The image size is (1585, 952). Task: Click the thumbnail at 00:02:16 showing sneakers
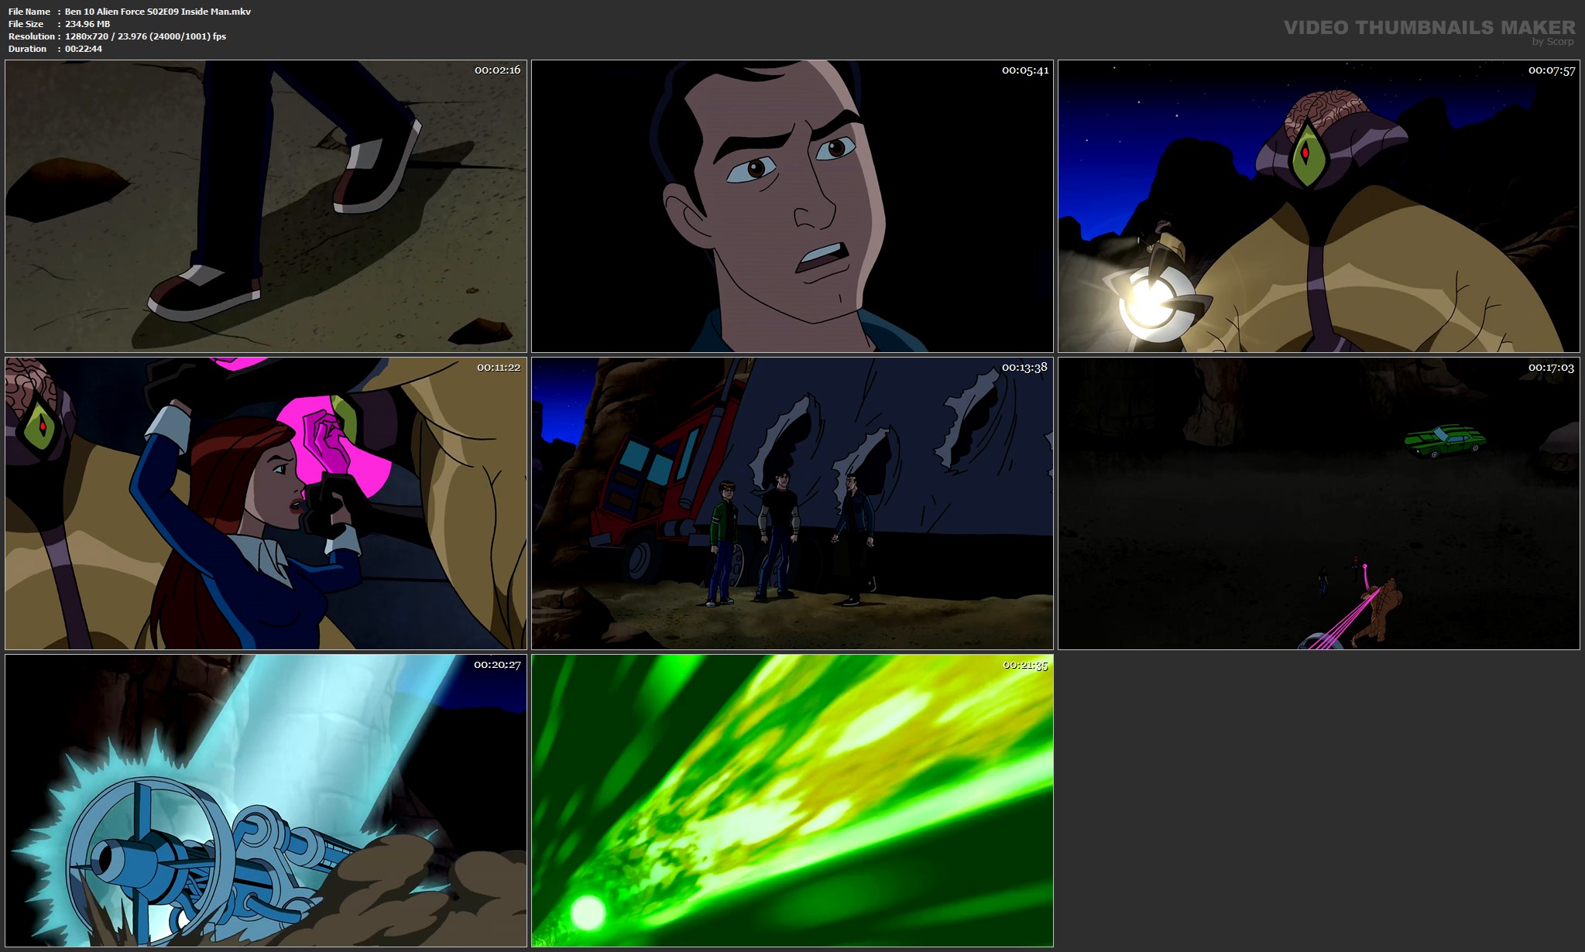pos(266,206)
